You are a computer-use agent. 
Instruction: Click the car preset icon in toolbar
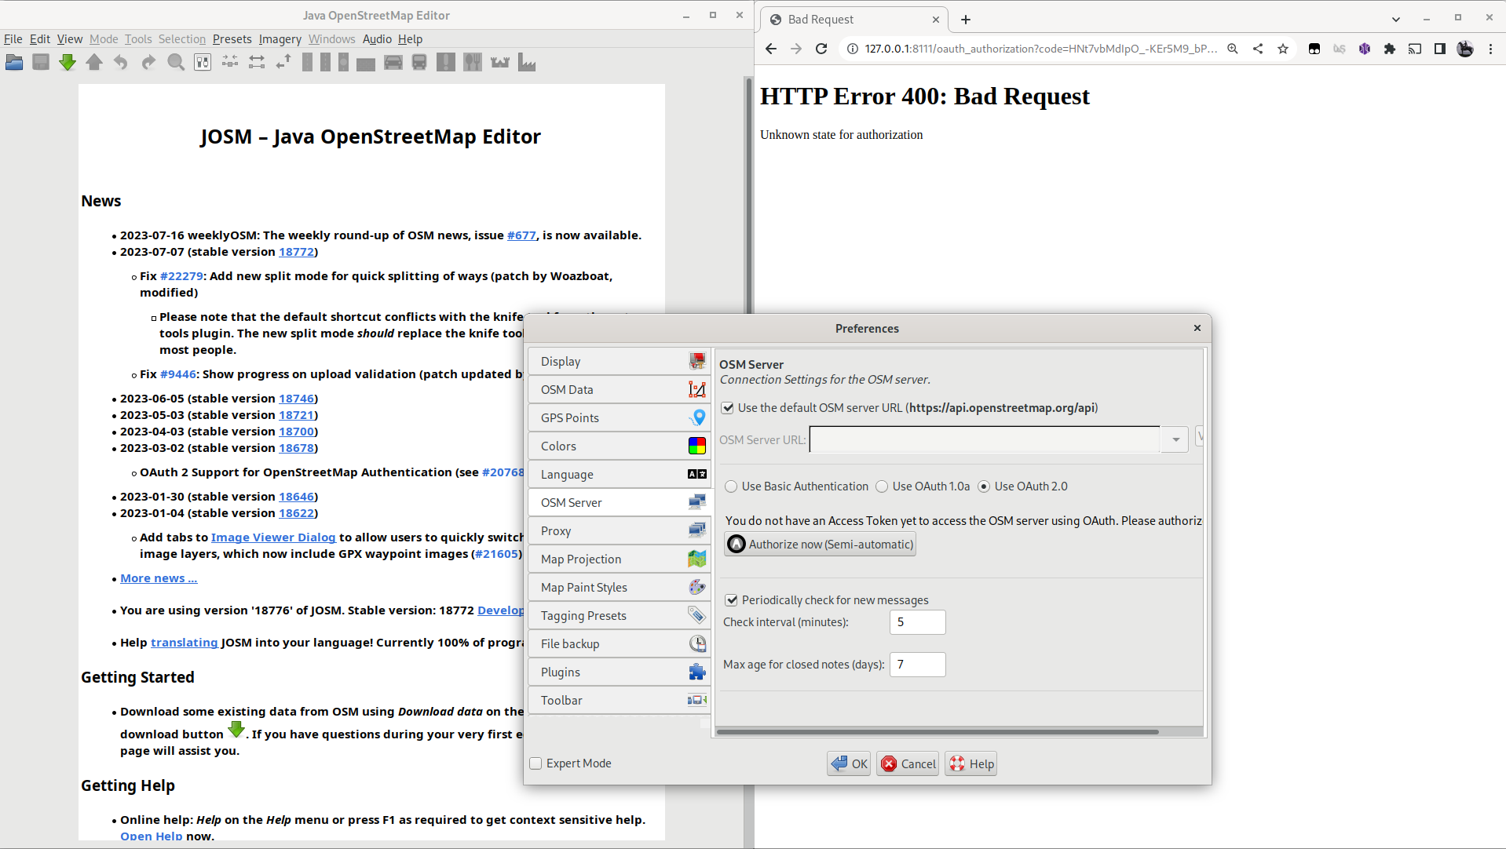[x=393, y=63]
